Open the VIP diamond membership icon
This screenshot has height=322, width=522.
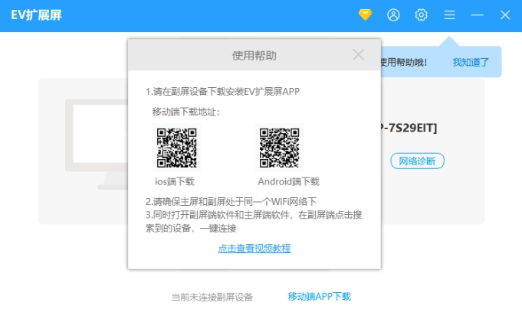click(365, 15)
